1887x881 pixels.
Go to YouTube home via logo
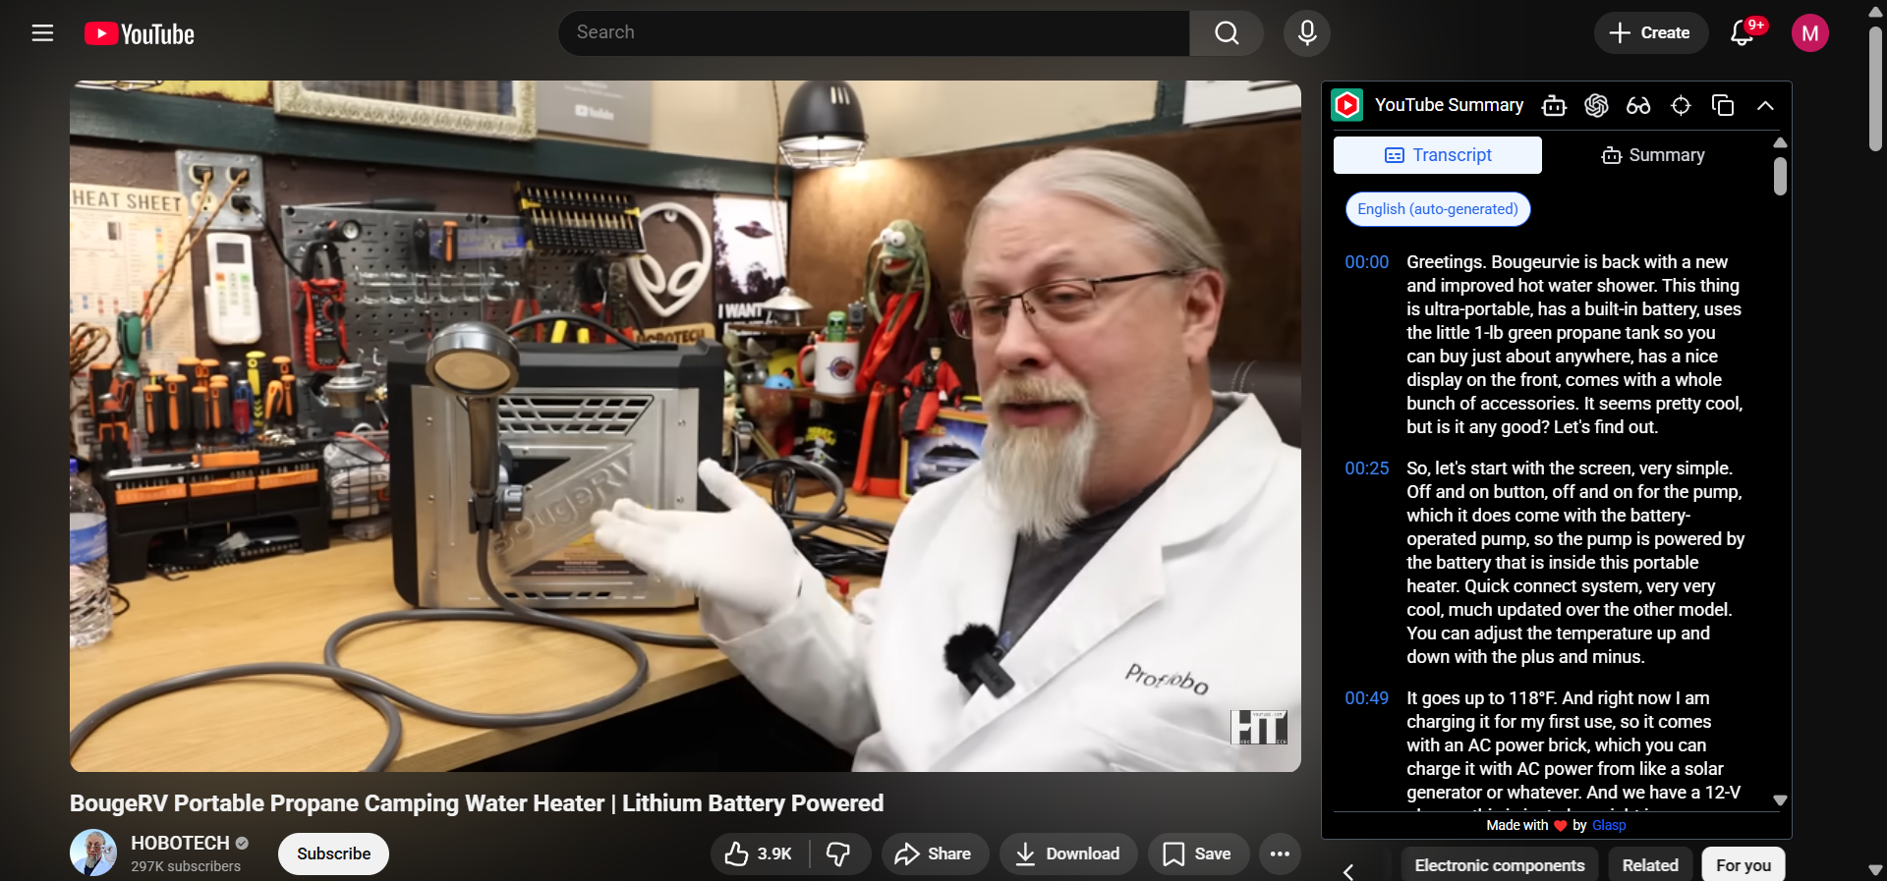pos(140,34)
